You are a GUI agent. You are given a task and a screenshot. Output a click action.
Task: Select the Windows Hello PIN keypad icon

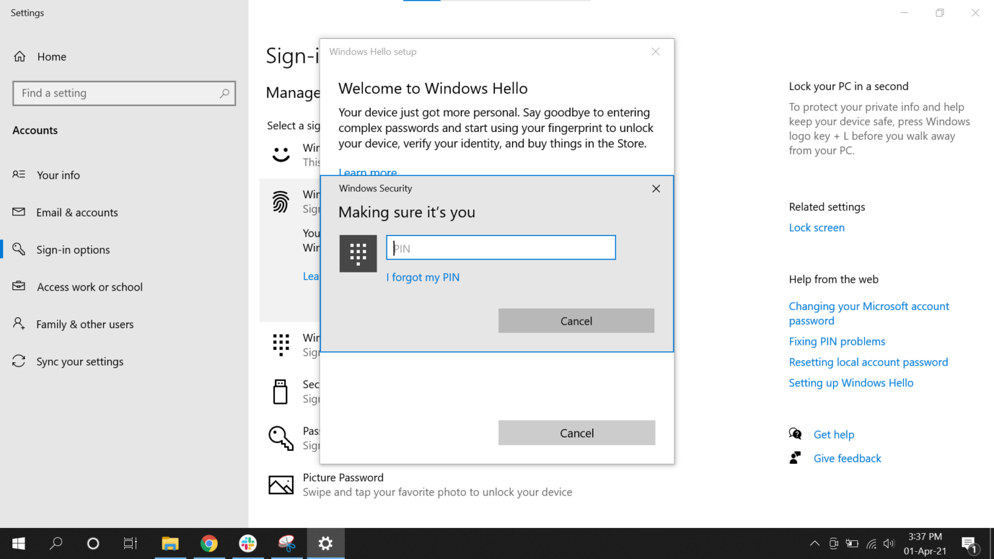(281, 344)
